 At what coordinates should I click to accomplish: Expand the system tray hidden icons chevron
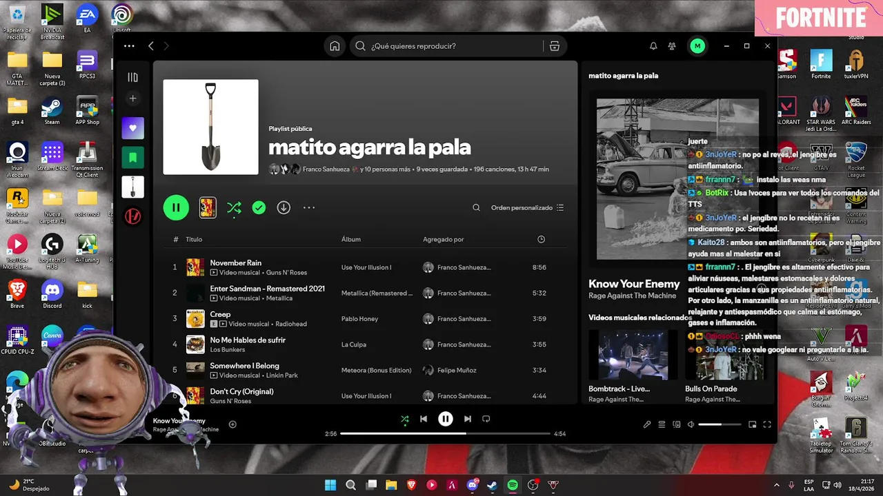[x=776, y=485]
